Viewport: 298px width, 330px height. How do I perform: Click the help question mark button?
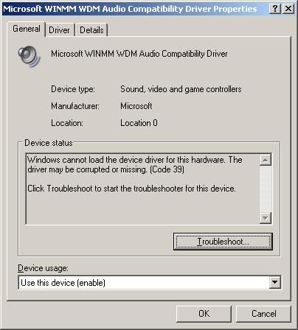[x=275, y=9]
